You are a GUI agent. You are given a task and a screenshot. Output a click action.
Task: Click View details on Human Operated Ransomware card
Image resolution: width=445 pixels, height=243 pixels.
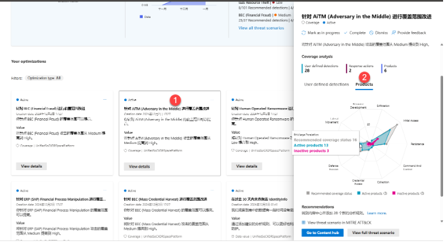247,166
